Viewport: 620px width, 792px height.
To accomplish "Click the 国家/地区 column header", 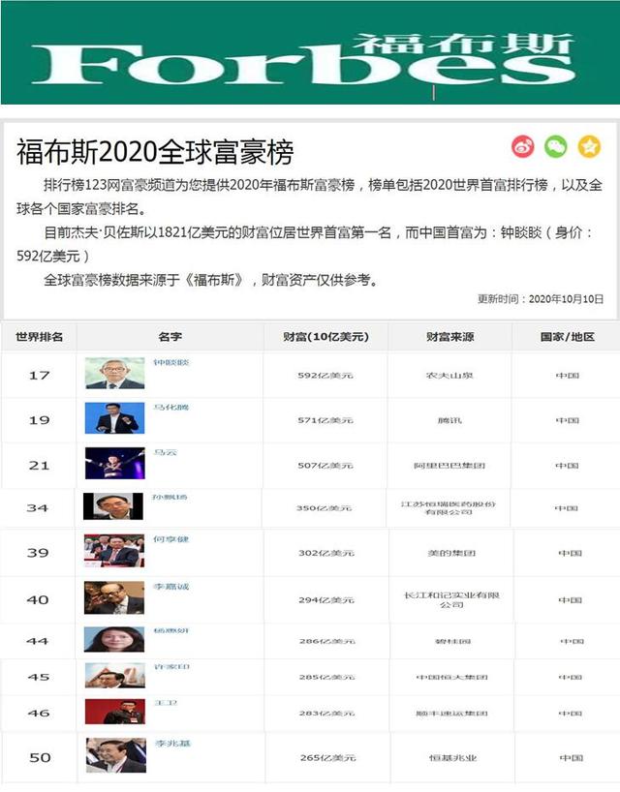I will 567,337.
